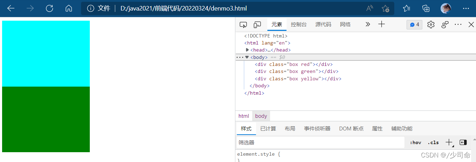This screenshot has height=162, width=476.
Task: Click the ellipsis beside body node
Action: [240, 57]
